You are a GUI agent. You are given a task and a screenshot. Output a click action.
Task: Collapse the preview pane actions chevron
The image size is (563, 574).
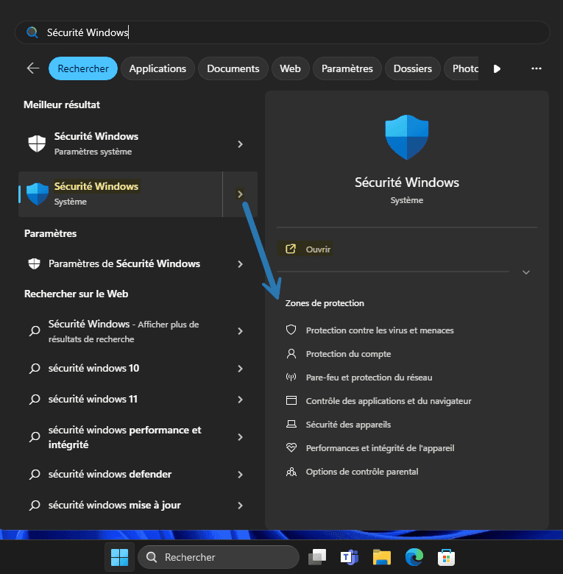point(526,272)
